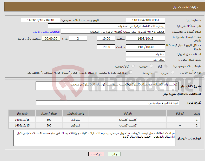Viewport: 205px width, 161px height.
Task: Click the کد کالا column header
Action: pos(180,113)
